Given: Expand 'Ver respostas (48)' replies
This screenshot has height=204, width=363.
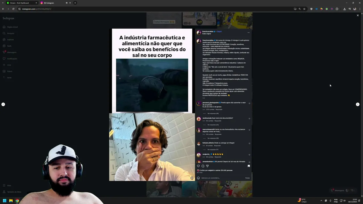Looking at the screenshot, I should pos(213,113).
